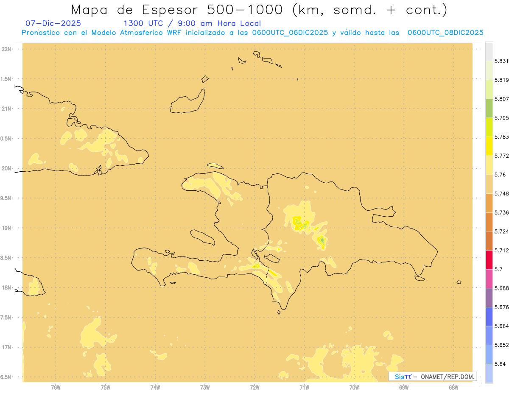Viewport: 509px width, 393px height.
Task: Click the time label "1300 UTC / 9:00 am Hora Local"
Action: 192,23
